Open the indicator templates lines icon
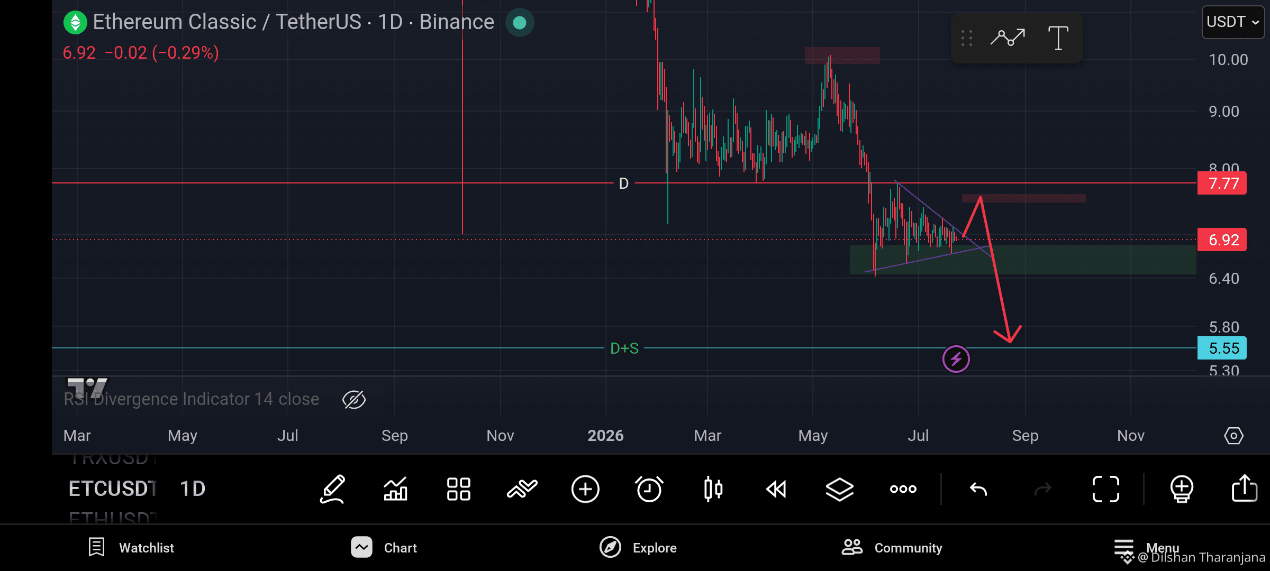Screen dimensions: 1270x571 pos(522,489)
